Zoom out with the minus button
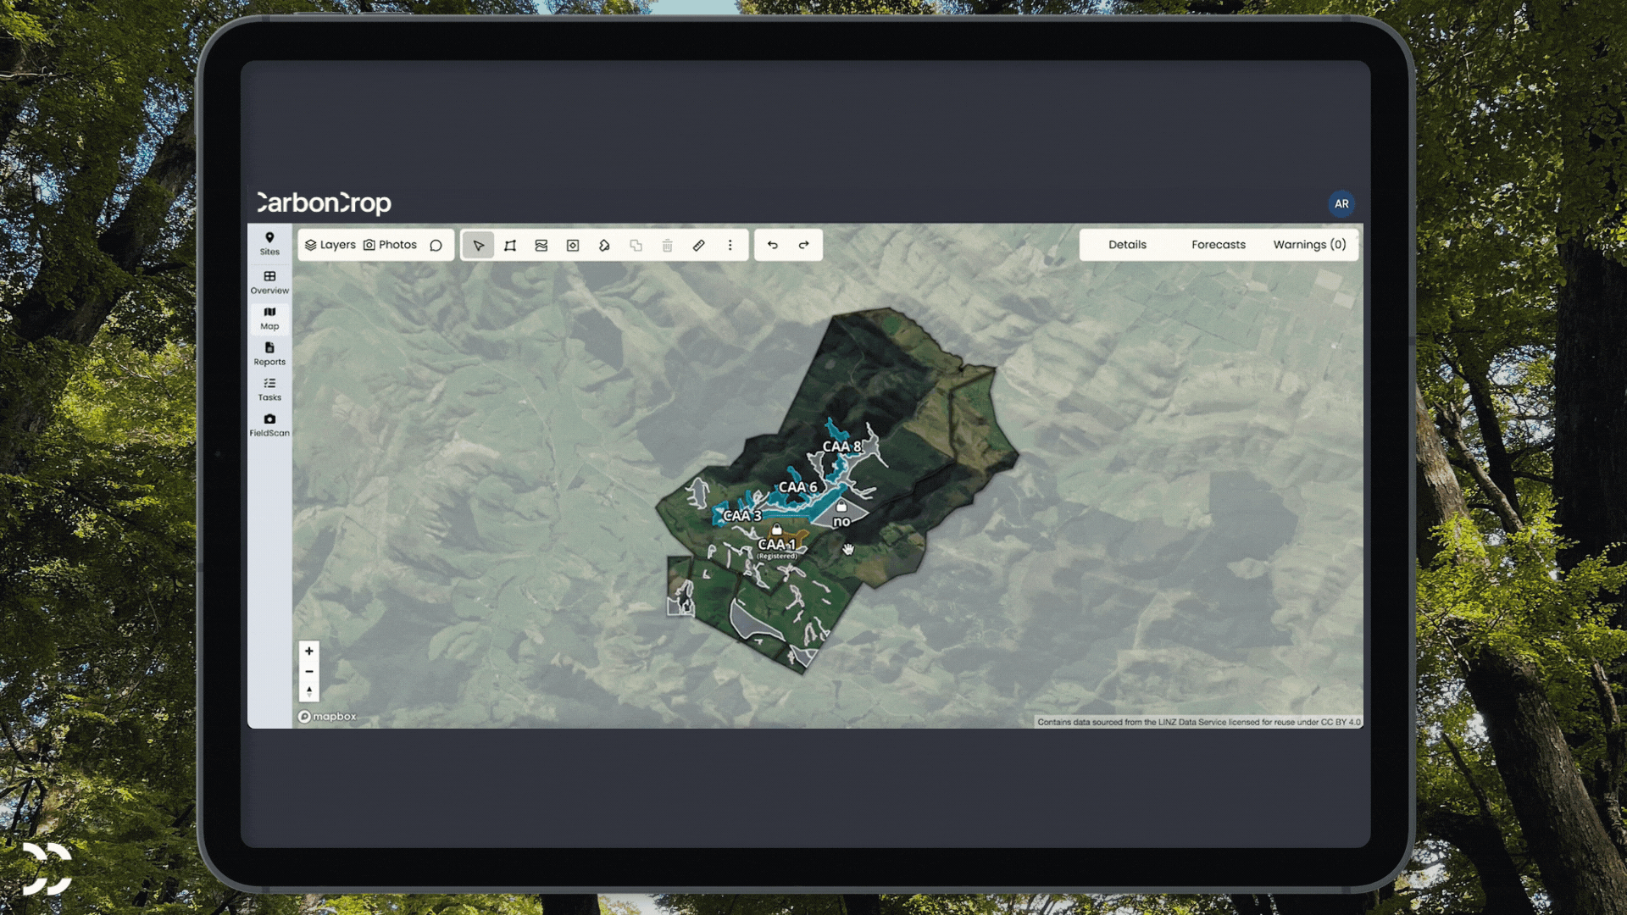 309,671
